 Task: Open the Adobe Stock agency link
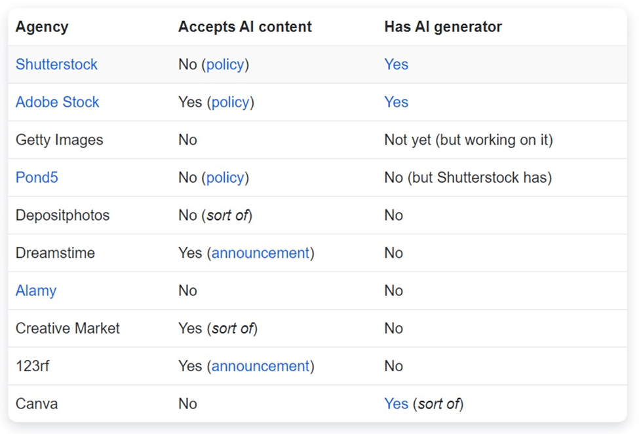(x=57, y=102)
